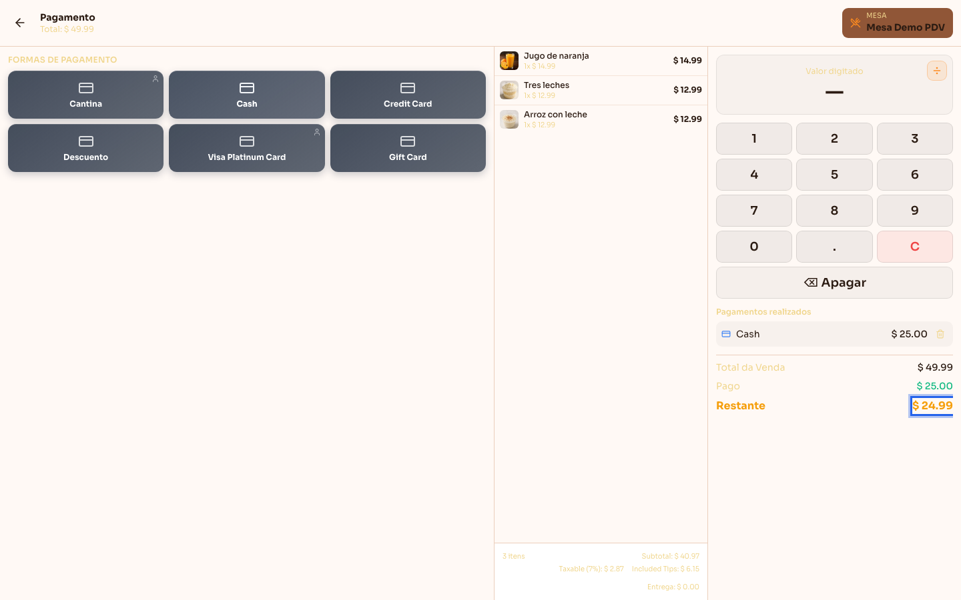Click Subtotal: $ 40.97 text

(x=671, y=556)
